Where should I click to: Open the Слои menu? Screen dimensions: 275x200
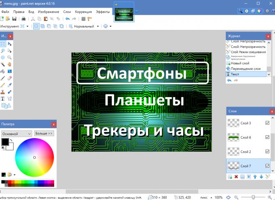point(67,12)
